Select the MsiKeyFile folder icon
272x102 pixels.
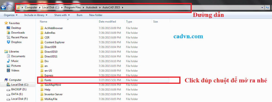tap(42, 99)
